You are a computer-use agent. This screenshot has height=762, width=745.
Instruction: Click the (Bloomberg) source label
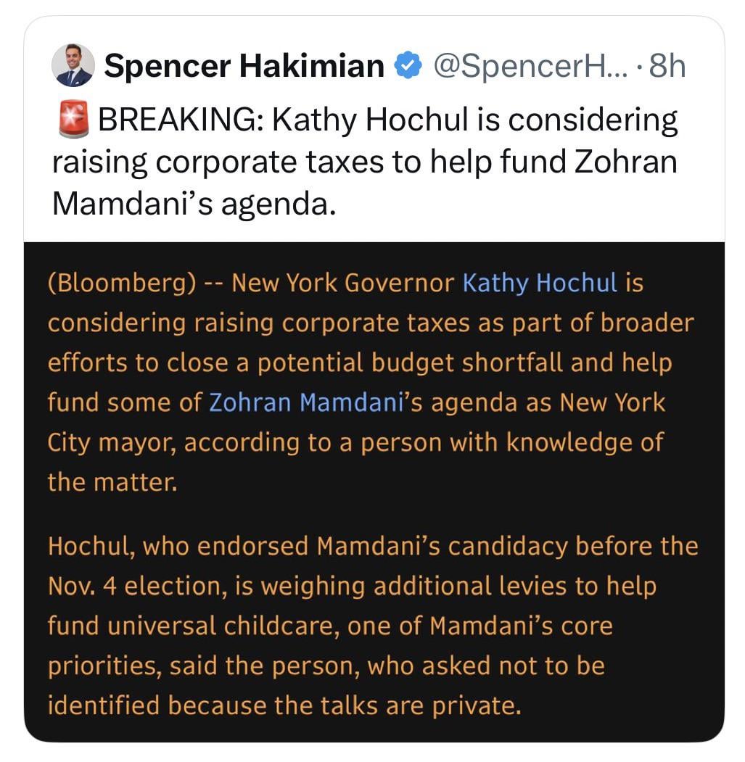tap(120, 283)
